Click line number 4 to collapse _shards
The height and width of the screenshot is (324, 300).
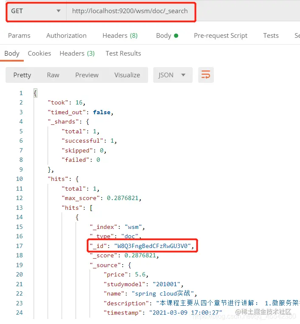(21, 121)
